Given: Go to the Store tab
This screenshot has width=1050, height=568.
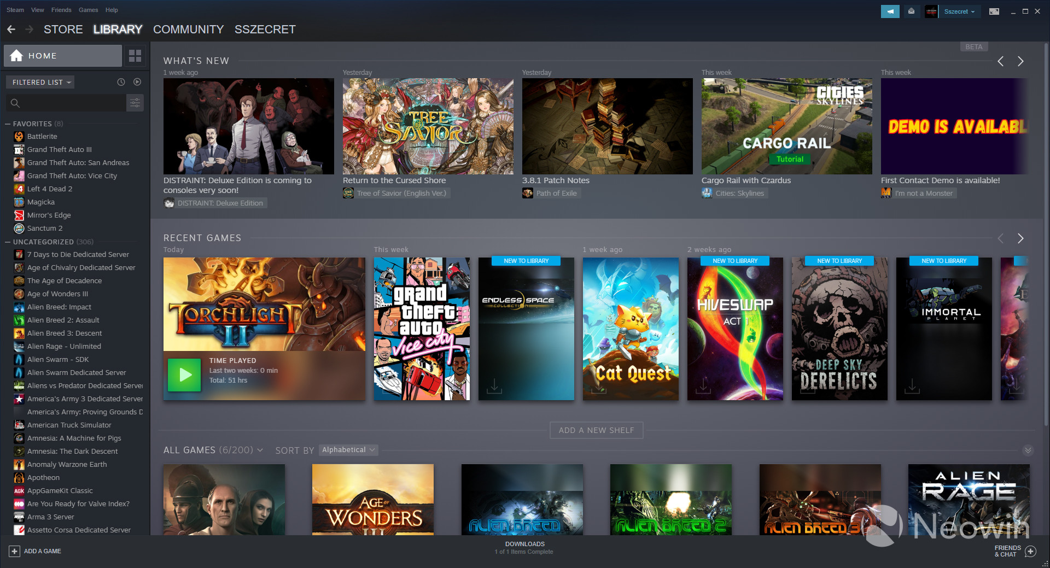Looking at the screenshot, I should (x=63, y=30).
